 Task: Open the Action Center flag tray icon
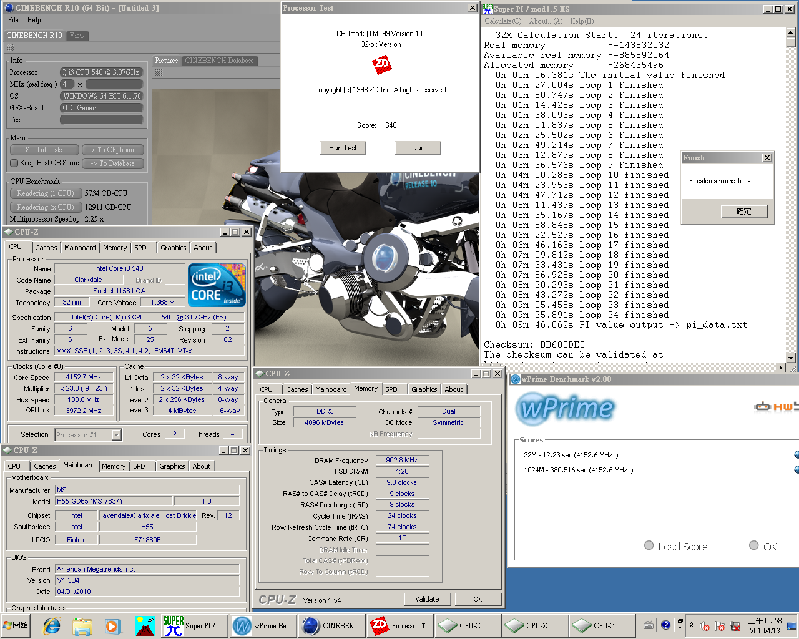720,626
